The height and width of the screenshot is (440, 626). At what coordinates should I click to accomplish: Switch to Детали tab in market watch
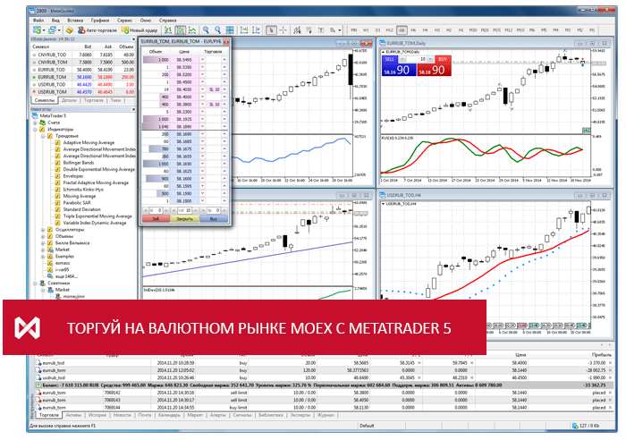[69, 101]
